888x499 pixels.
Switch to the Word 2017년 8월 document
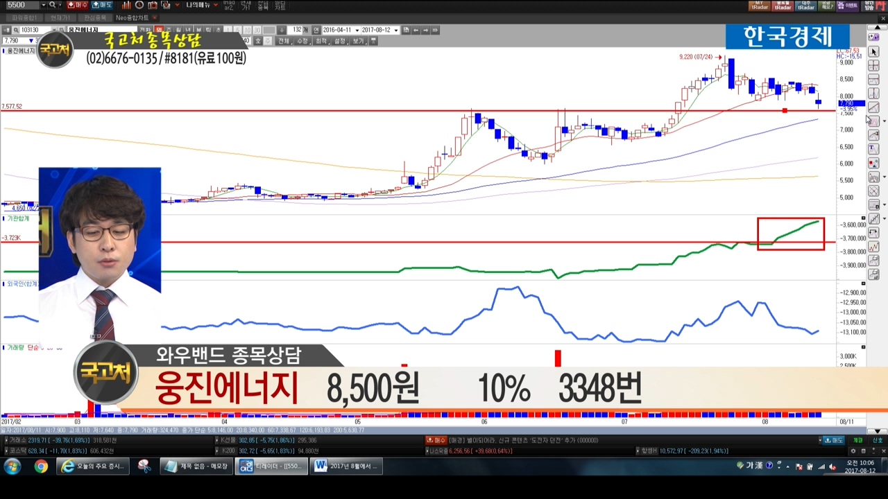pyautogui.click(x=346, y=466)
